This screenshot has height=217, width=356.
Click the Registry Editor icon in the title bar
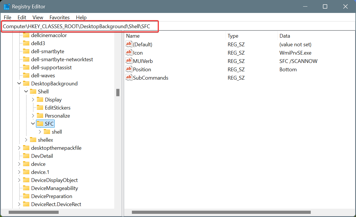6,6
